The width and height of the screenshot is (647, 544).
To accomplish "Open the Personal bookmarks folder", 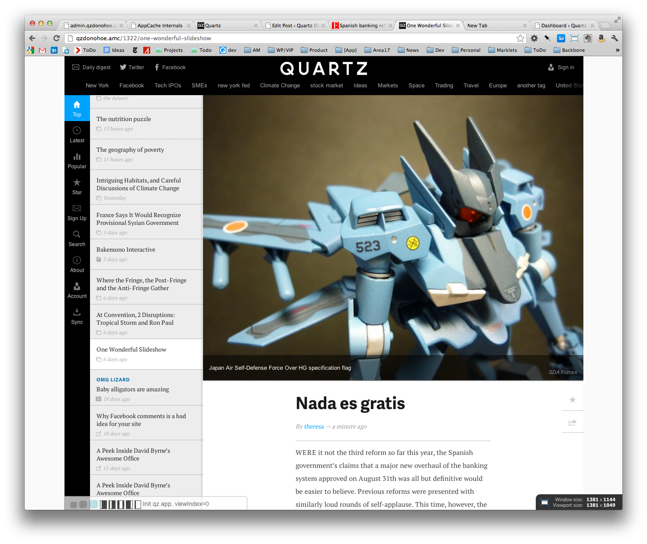I will click(x=466, y=50).
